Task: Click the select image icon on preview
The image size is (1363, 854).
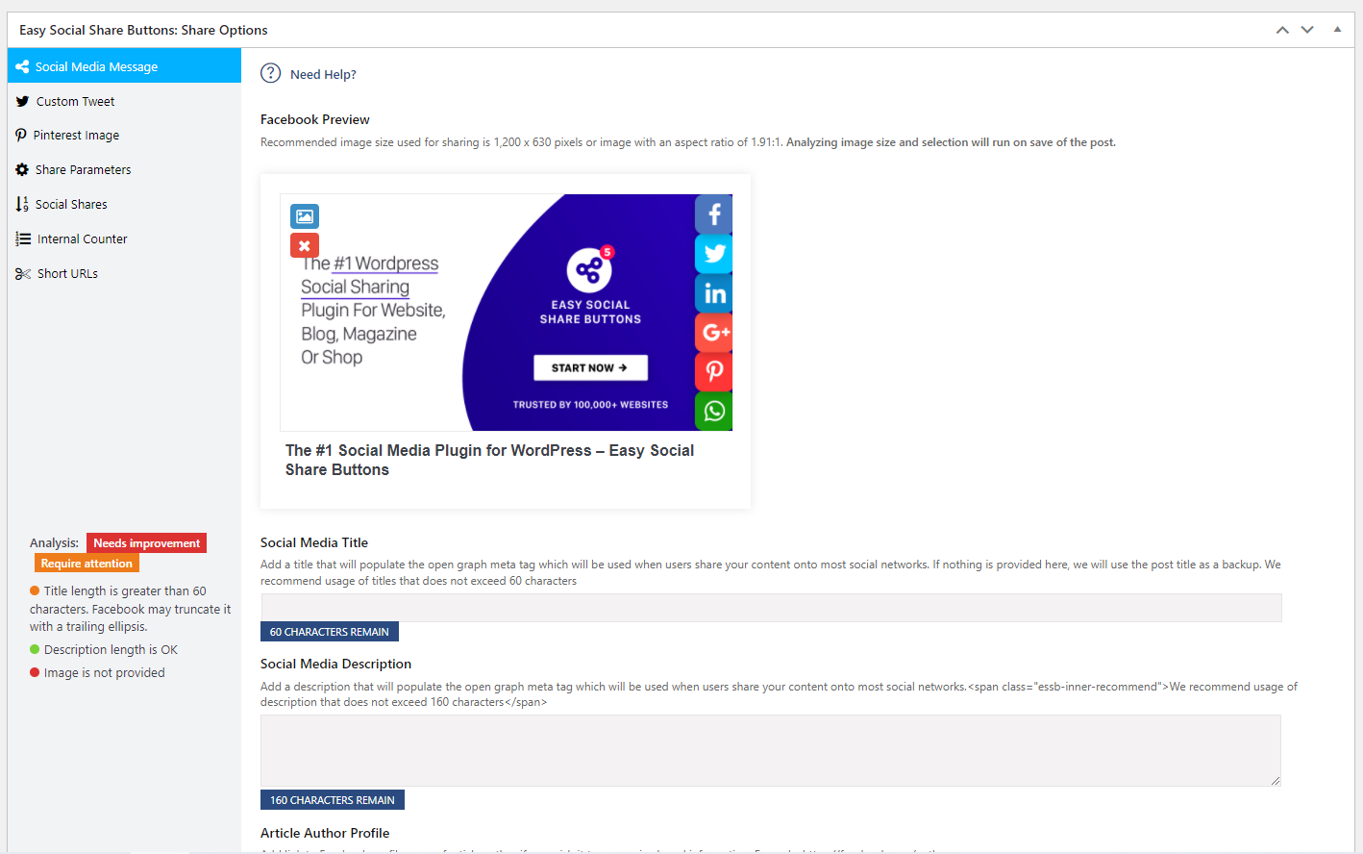Action: tap(305, 216)
